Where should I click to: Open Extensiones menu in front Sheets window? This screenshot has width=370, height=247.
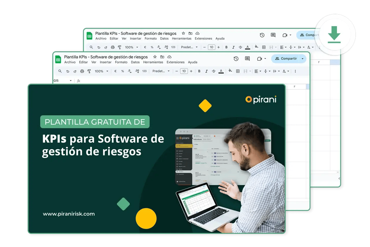click(175, 62)
